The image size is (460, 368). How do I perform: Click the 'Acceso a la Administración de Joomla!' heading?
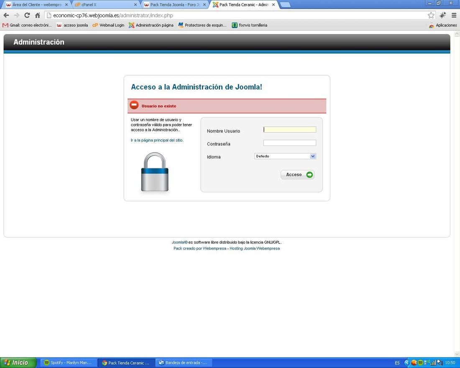coord(196,87)
